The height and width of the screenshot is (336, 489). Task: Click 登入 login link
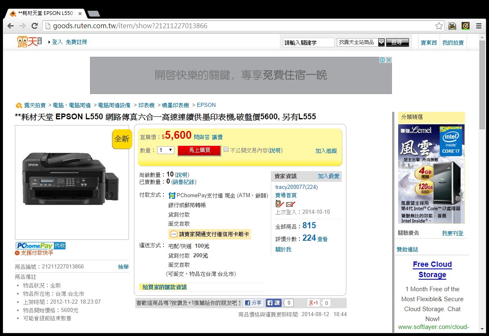(57, 42)
